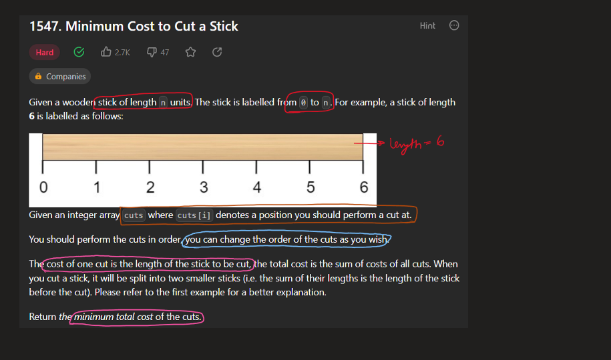Click the orange lock icon beside Companies
Screen dimensions: 611x360
(38, 77)
